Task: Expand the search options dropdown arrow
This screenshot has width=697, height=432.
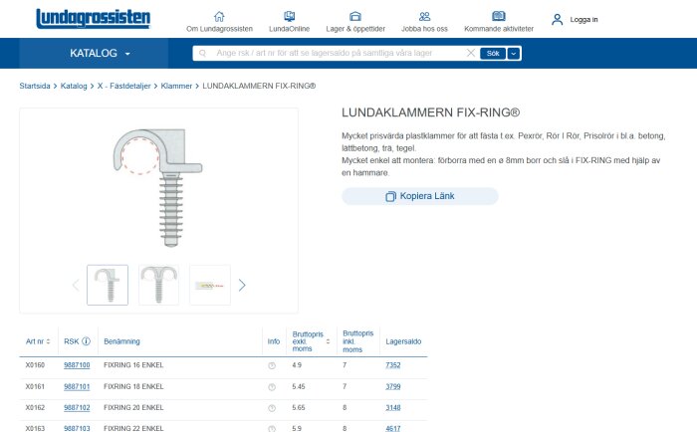Action: (514, 54)
